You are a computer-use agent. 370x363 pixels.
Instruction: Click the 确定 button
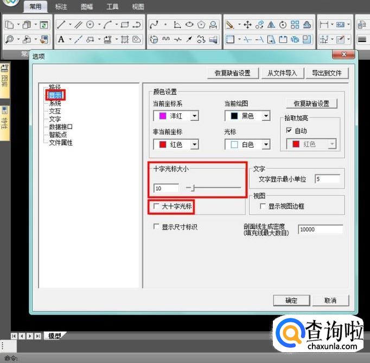(291, 300)
